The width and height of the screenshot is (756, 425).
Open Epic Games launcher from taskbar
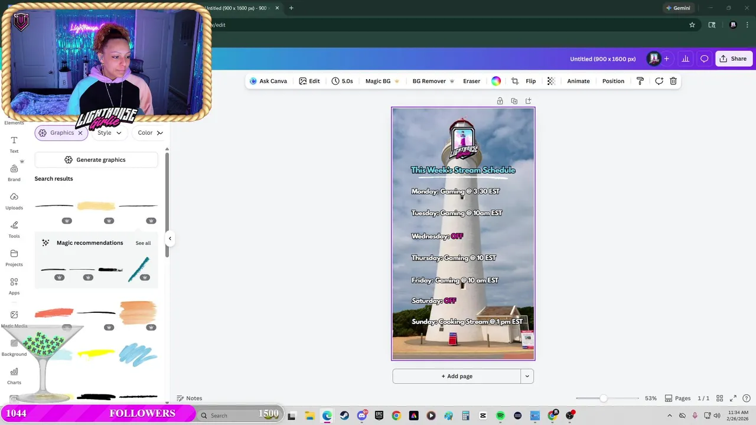379,416
